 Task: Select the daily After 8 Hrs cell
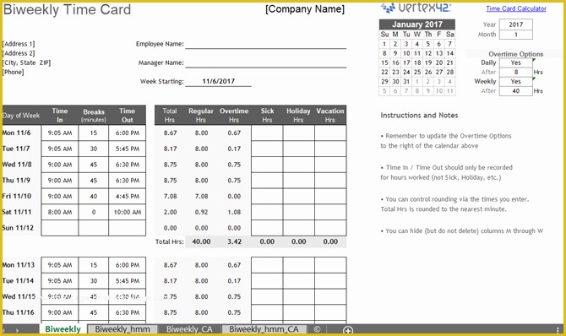pyautogui.click(x=516, y=72)
